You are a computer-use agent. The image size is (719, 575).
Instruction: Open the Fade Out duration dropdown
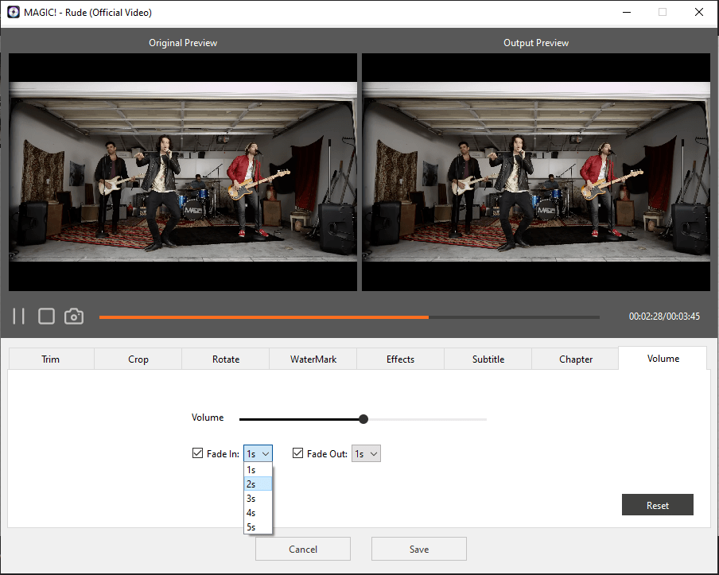(366, 453)
